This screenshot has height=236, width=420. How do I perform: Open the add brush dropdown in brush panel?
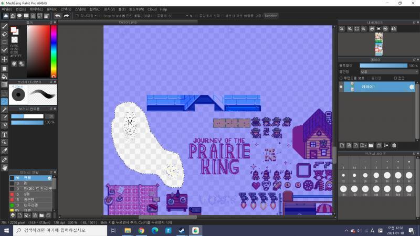point(27,215)
